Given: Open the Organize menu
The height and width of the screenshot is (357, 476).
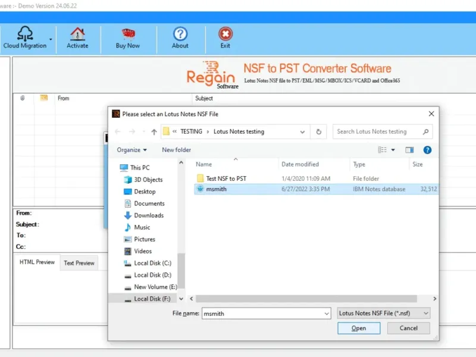Looking at the screenshot, I should 131,150.
